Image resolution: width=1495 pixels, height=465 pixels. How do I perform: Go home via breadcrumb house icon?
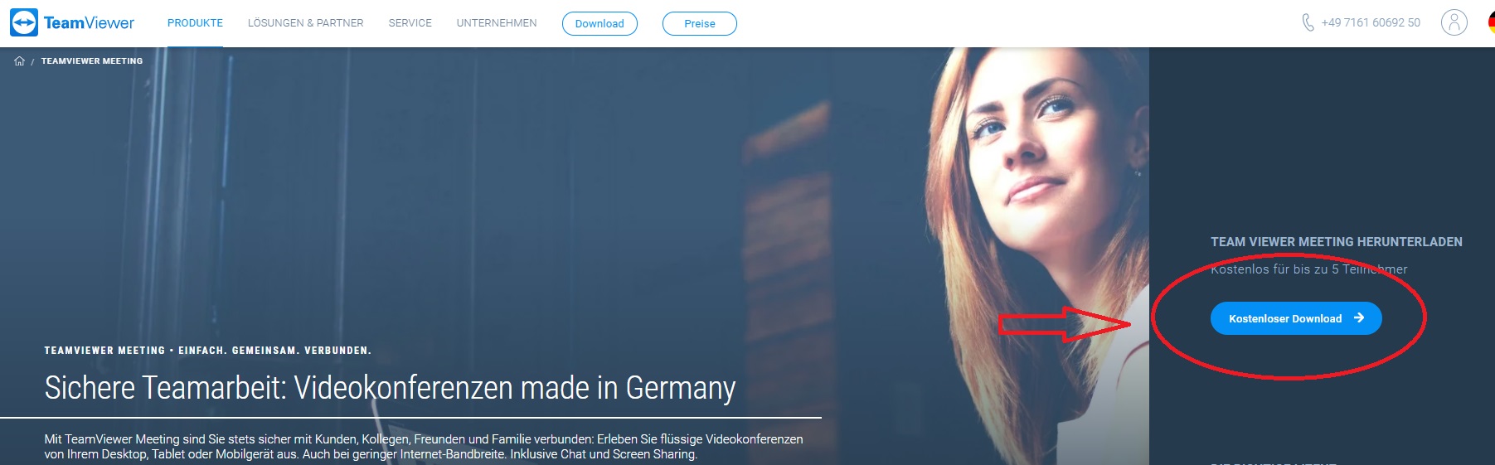(x=19, y=61)
